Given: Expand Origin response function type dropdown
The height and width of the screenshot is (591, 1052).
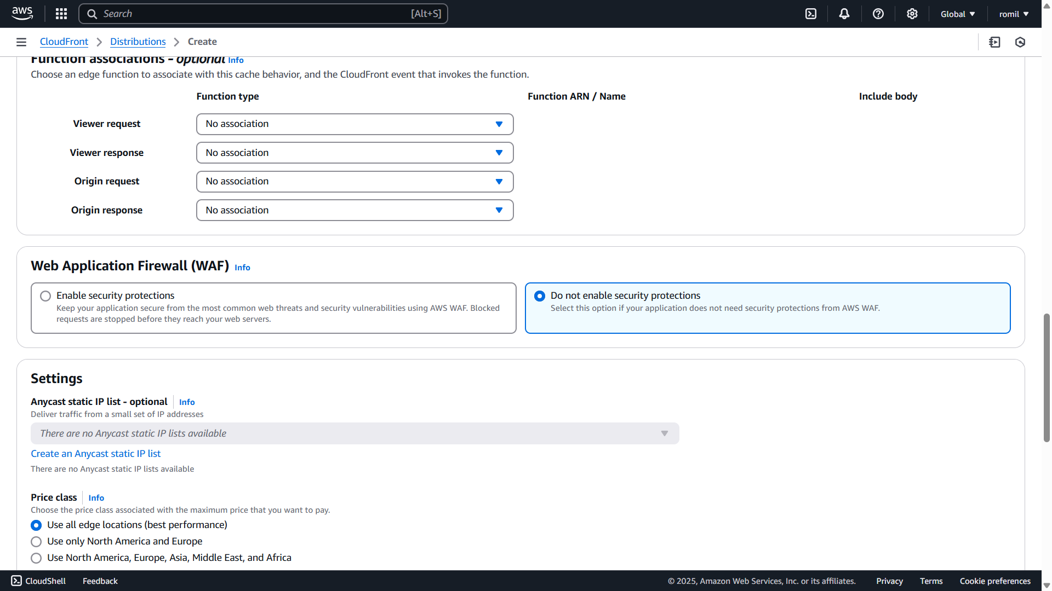Looking at the screenshot, I should pos(355,210).
